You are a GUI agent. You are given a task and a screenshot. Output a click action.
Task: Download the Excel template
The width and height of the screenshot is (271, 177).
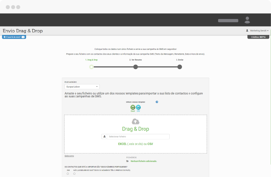[x=133, y=107]
